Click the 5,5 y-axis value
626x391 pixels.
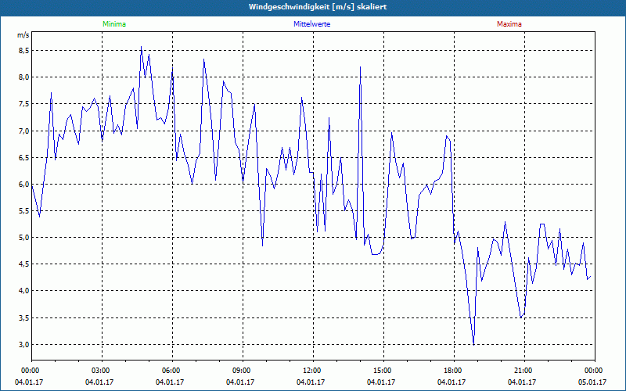click(x=24, y=211)
